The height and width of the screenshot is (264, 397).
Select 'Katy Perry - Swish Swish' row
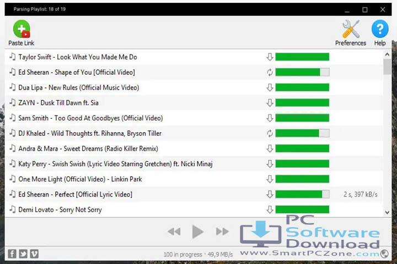click(194, 164)
